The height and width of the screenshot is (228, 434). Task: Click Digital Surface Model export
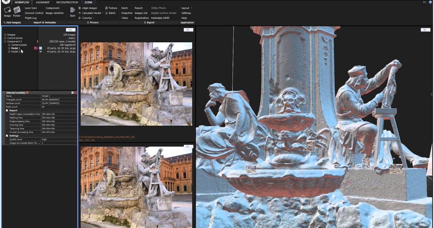click(163, 13)
